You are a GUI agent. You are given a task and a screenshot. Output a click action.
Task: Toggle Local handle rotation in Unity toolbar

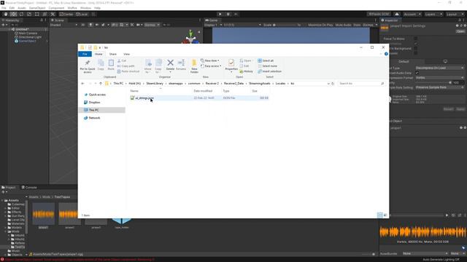click(82, 15)
